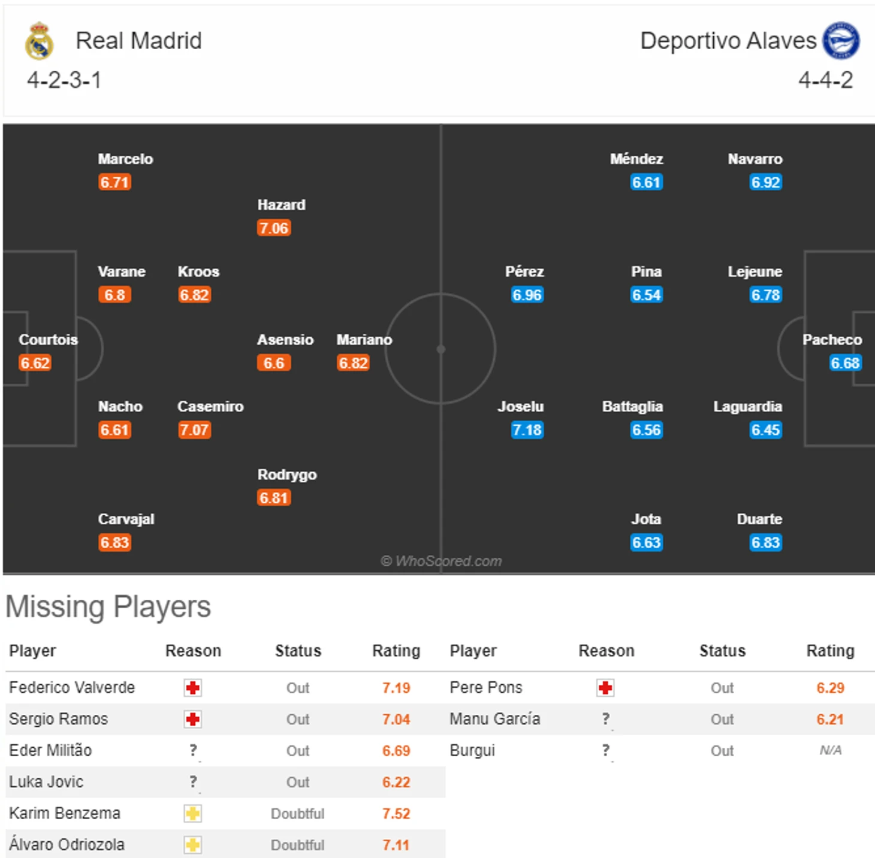This screenshot has height=858, width=875.
Task: Click Manu García's question mark reason icon
Action: point(606,719)
